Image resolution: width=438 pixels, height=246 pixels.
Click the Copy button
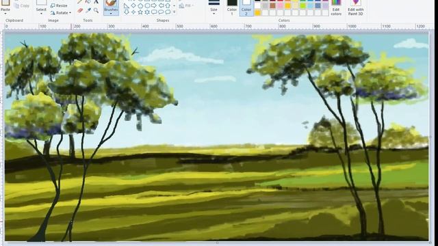click(22, 5)
